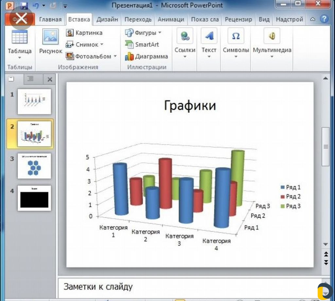Switch to the Дизайн tab
335x301 pixels.
[x=107, y=19]
